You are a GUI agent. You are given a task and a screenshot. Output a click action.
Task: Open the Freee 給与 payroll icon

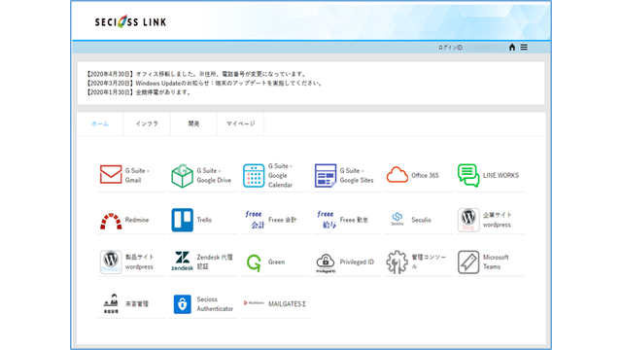pos(326,220)
